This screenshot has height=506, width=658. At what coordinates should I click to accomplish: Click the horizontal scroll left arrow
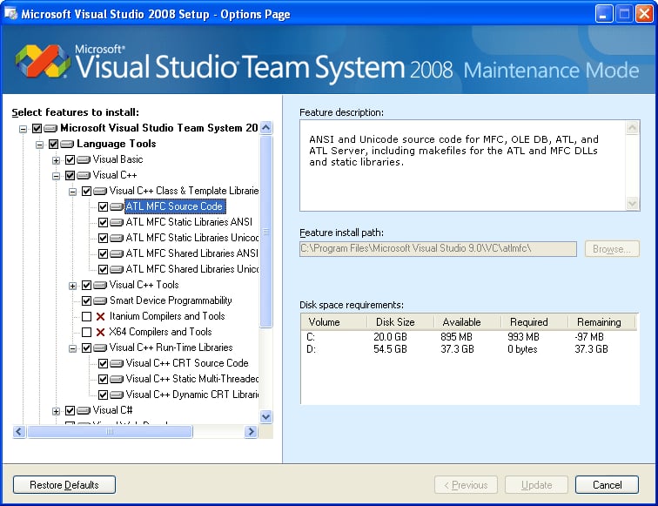coord(19,432)
